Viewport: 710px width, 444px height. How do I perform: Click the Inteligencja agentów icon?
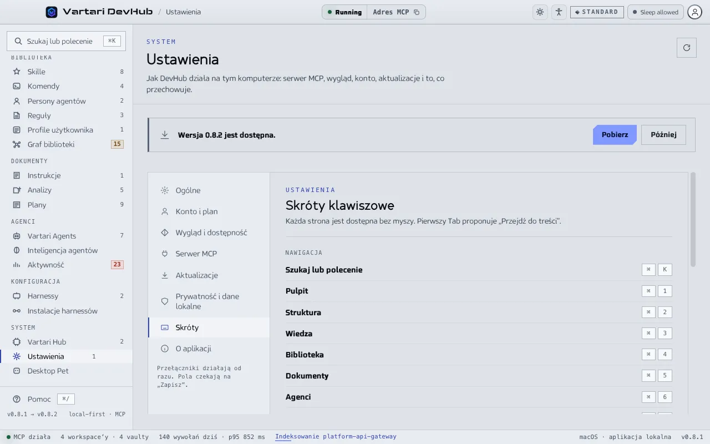tap(17, 250)
